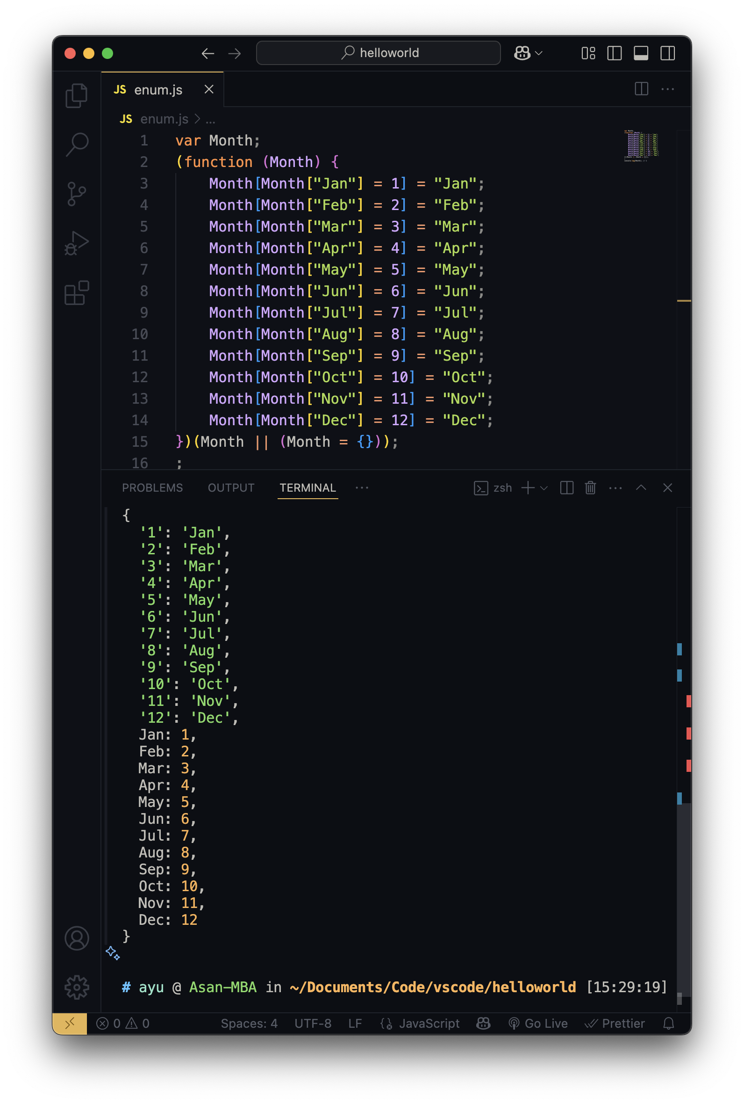Switch to the PROBLEMS tab
This screenshot has height=1104, width=744.
[x=152, y=487]
